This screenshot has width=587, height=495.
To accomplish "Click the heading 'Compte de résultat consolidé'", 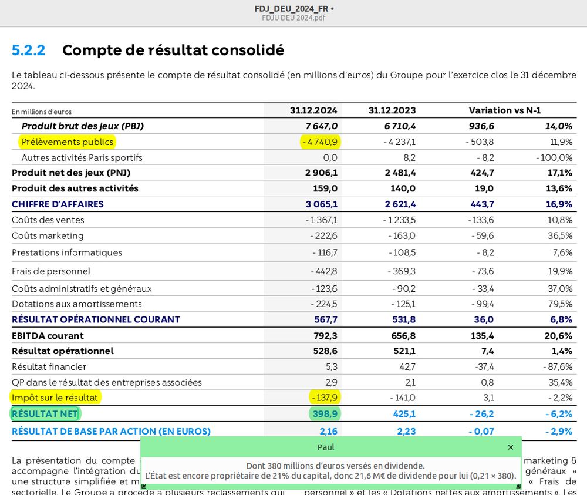I will (x=173, y=50).
